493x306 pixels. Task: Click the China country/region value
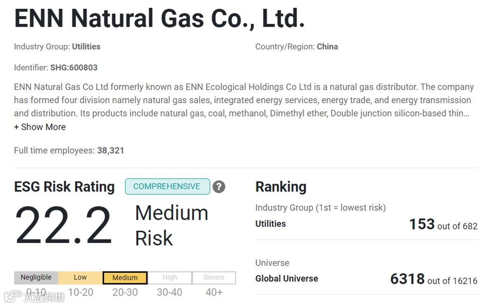327,47
